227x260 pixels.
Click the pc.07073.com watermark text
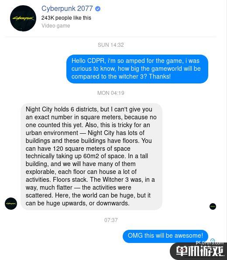click(x=210, y=243)
